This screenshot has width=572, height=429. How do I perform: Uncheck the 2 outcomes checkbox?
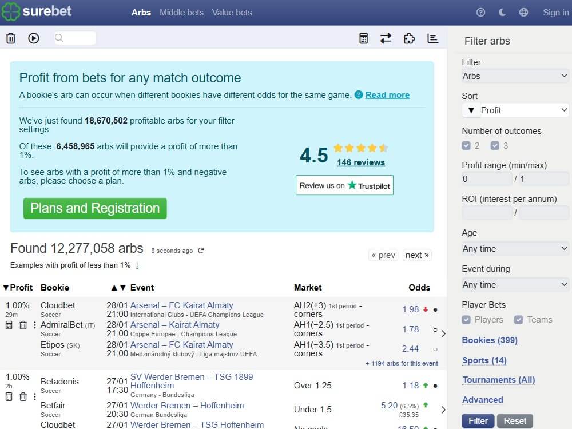[x=467, y=145]
